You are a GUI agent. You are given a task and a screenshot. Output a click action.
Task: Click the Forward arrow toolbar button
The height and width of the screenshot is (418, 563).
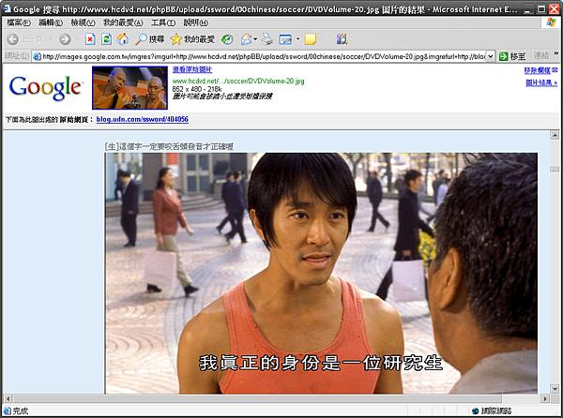(x=65, y=39)
